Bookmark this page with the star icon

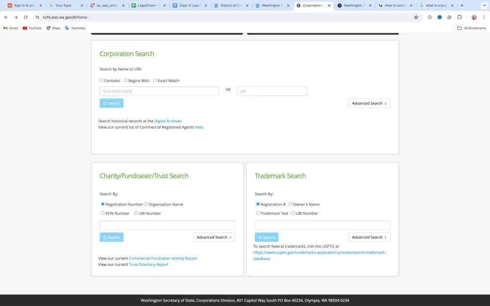[416, 17]
